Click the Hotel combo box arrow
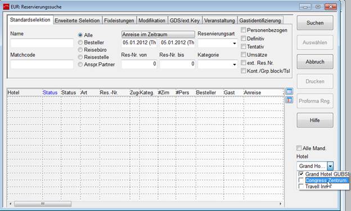 coord(330,166)
